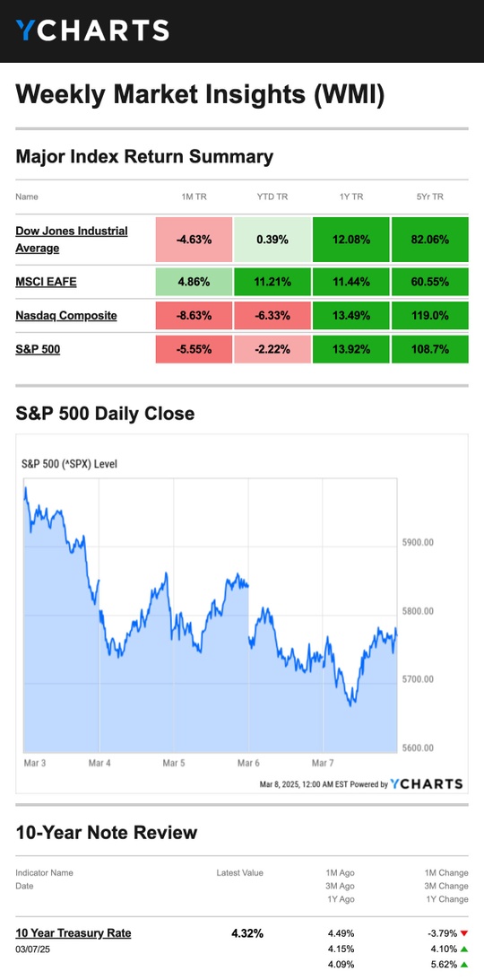Viewport: 484px width, 980px height.
Task: Click the Nasdaq 119.0% five-year cell
Action: coord(429,316)
